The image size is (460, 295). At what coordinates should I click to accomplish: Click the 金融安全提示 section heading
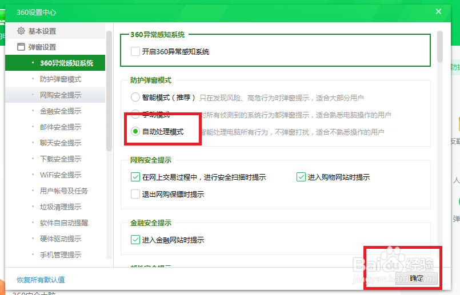click(x=151, y=223)
